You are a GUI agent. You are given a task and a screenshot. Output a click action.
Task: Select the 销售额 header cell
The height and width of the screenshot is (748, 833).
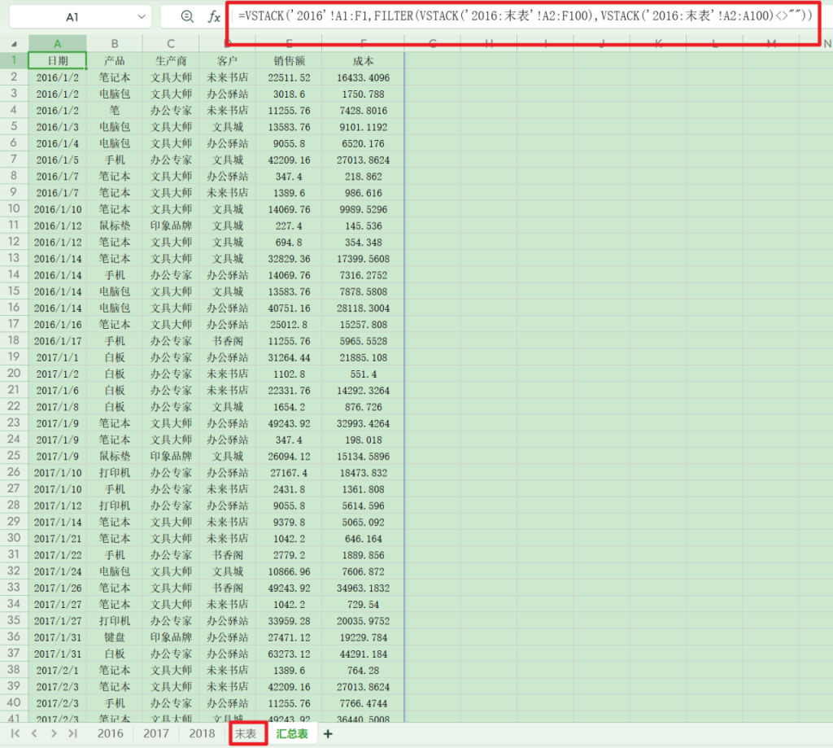(x=289, y=60)
